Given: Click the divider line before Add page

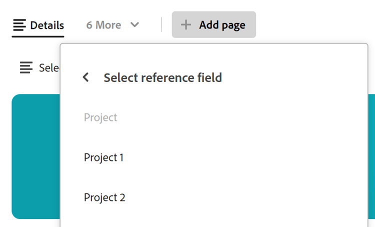Looking at the screenshot, I should pos(161,24).
